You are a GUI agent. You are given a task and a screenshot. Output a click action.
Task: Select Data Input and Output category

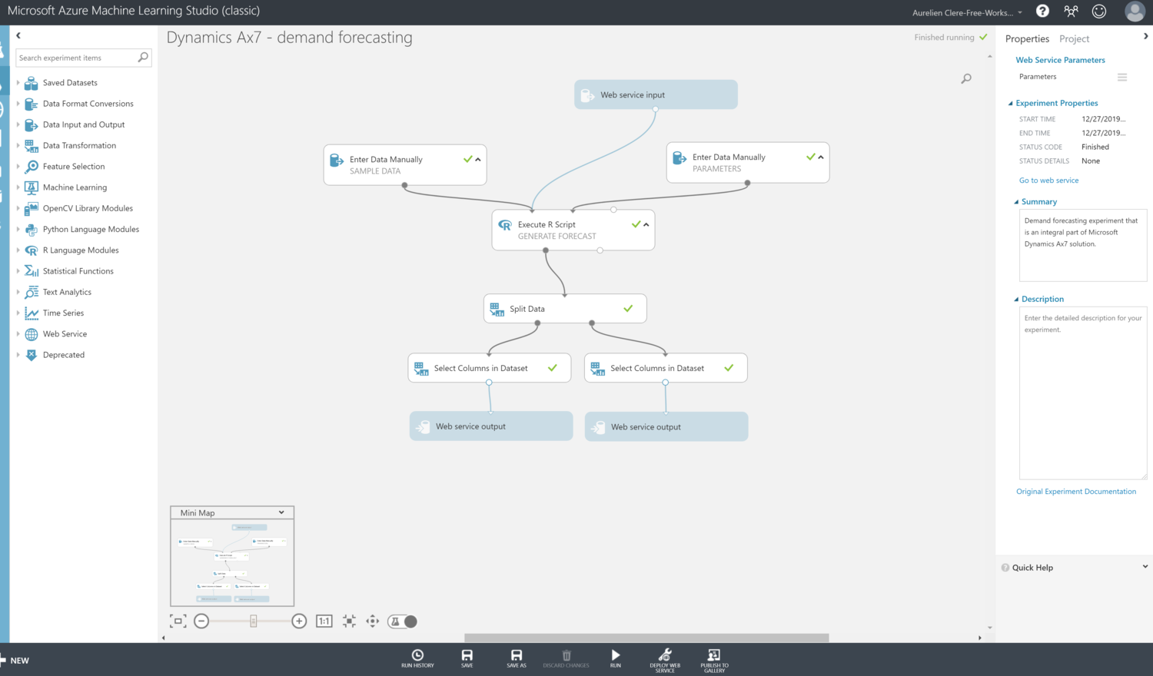(x=84, y=124)
